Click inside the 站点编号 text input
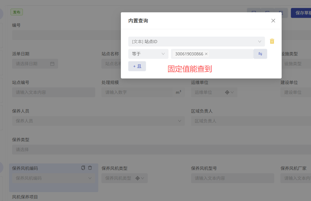Viewport: 311px width, 201px height. [x=53, y=92]
